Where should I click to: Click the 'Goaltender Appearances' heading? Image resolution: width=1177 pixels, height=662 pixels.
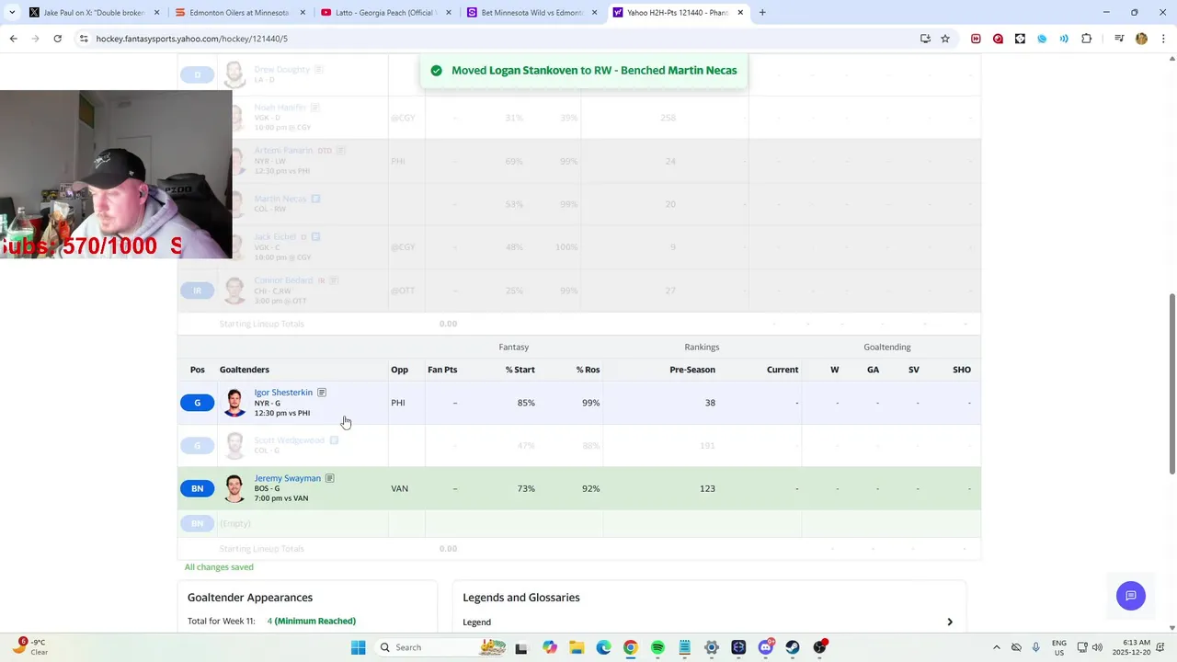coord(250,598)
